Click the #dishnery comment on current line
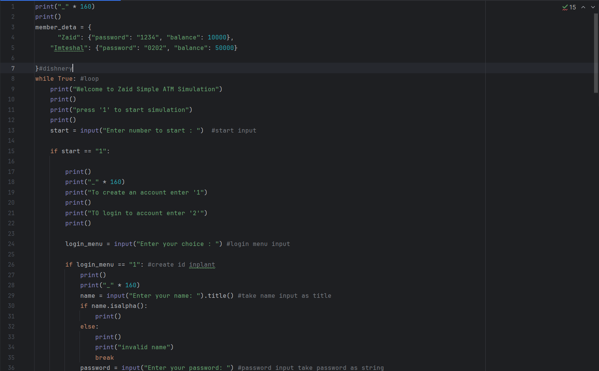 click(56, 69)
